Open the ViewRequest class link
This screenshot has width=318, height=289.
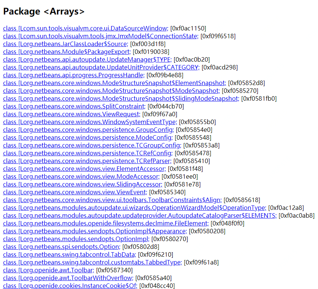(72, 114)
